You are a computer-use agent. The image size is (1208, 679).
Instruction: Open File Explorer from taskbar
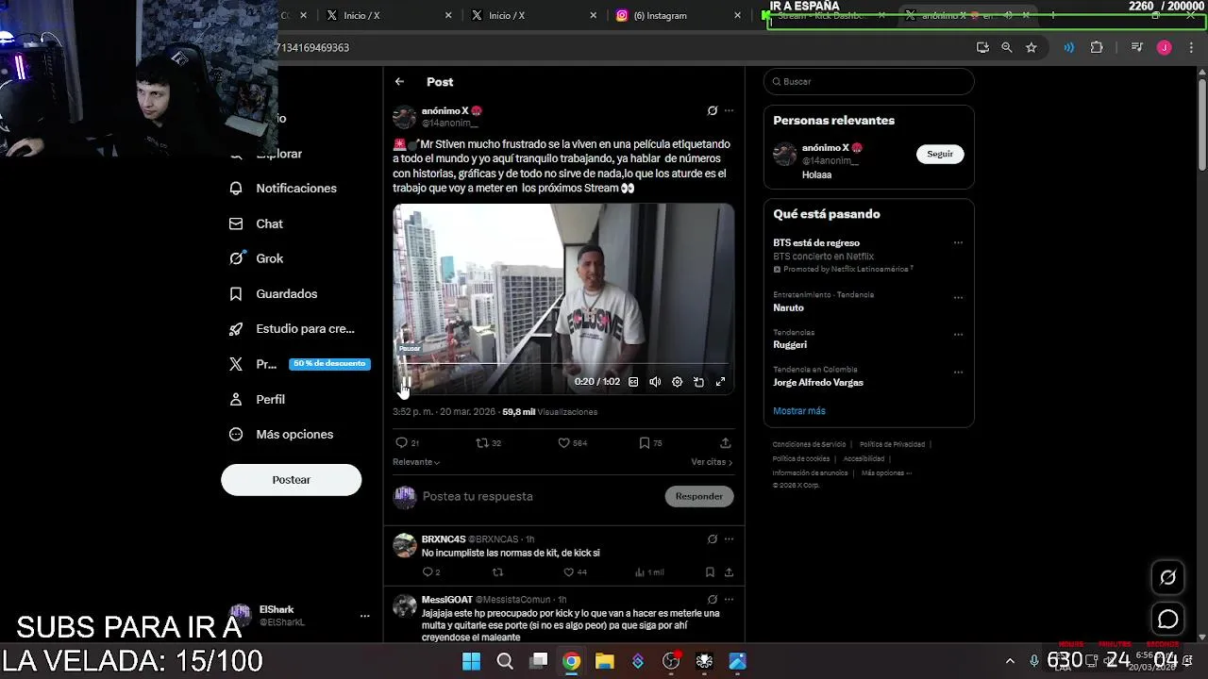point(604,661)
